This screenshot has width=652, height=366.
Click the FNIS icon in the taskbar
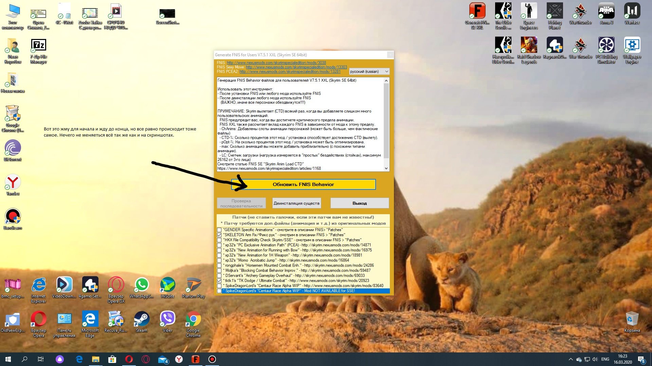(196, 359)
